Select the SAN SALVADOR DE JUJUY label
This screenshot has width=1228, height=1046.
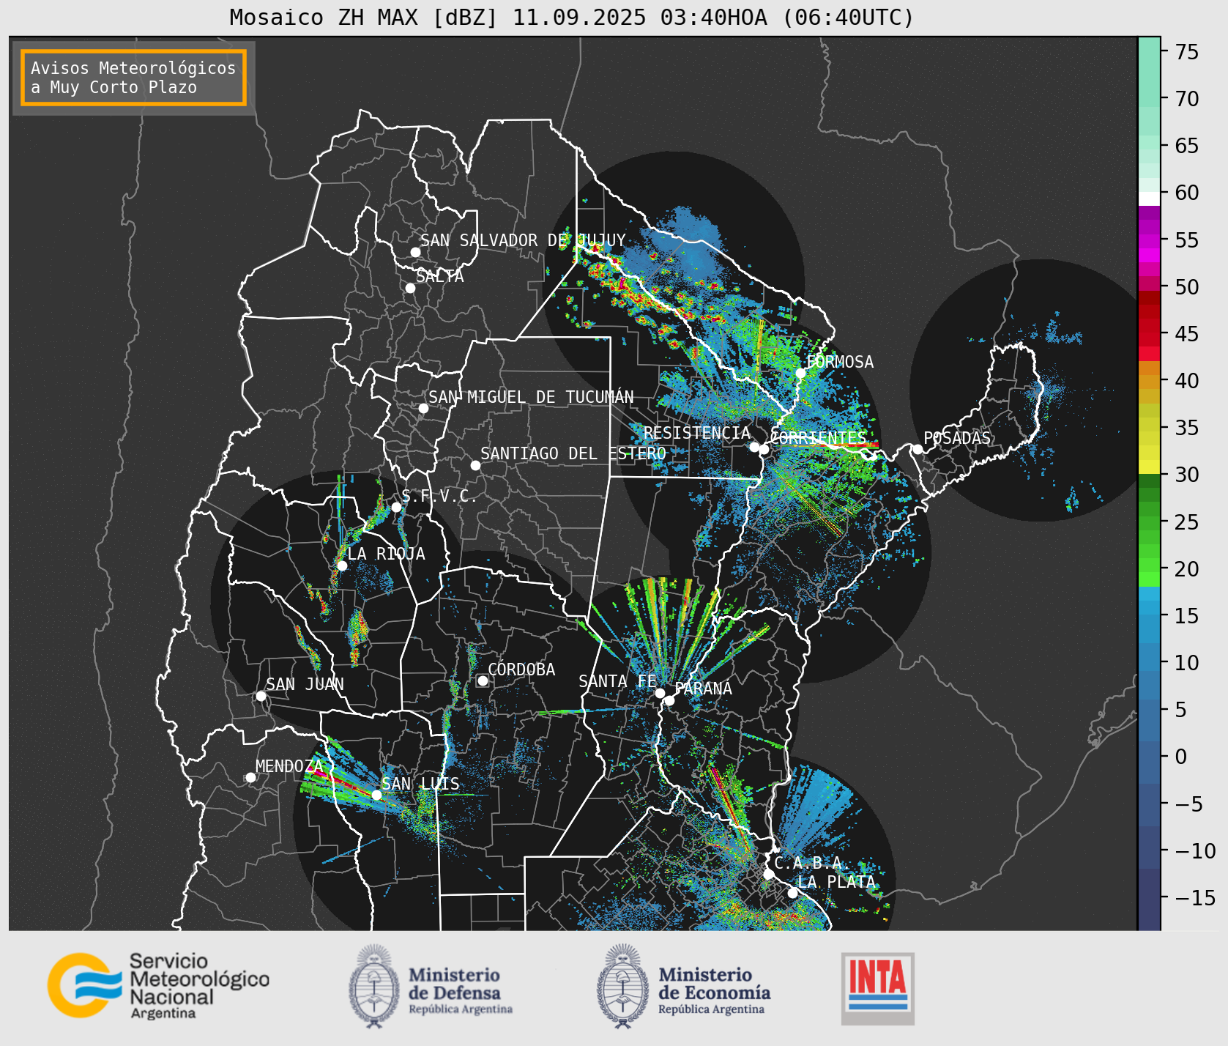point(523,240)
